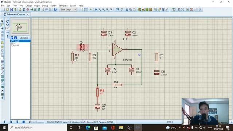This screenshot has width=233, height=131.
Task: Click the Rotate Anti-clockwise icon
Action: pyautogui.click(x=7, y=25)
